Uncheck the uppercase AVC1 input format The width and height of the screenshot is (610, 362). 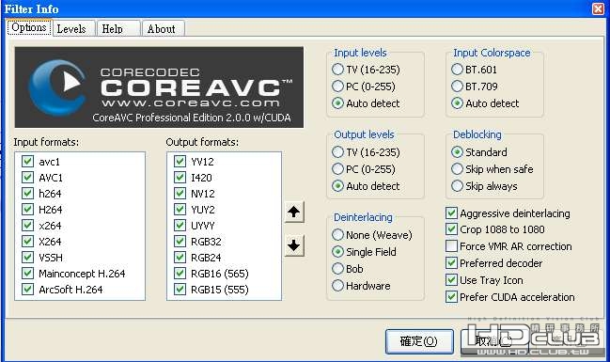coord(27,177)
